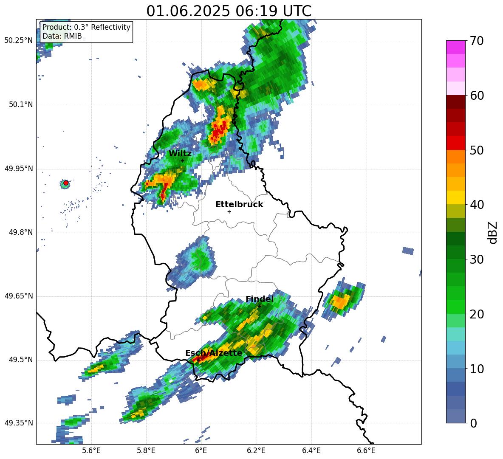Click the 49.65°N latitude tick label
Image resolution: width=503 pixels, height=459 pixels.
tap(18, 296)
